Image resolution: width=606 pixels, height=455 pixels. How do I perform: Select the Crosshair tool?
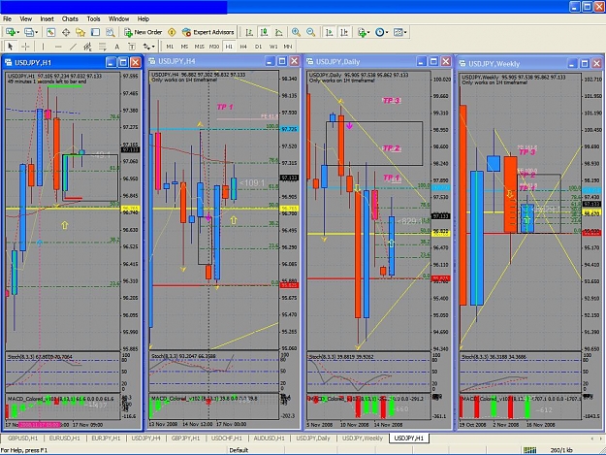click(25, 47)
